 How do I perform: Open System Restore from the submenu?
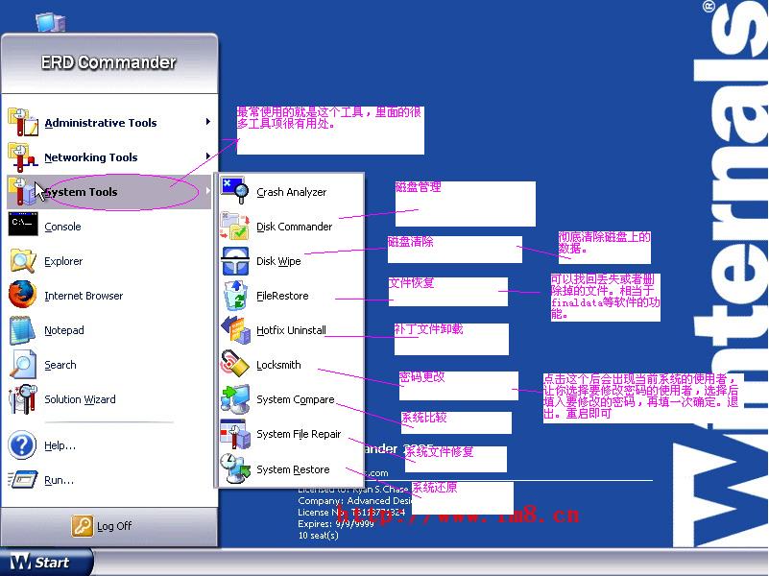coord(291,469)
